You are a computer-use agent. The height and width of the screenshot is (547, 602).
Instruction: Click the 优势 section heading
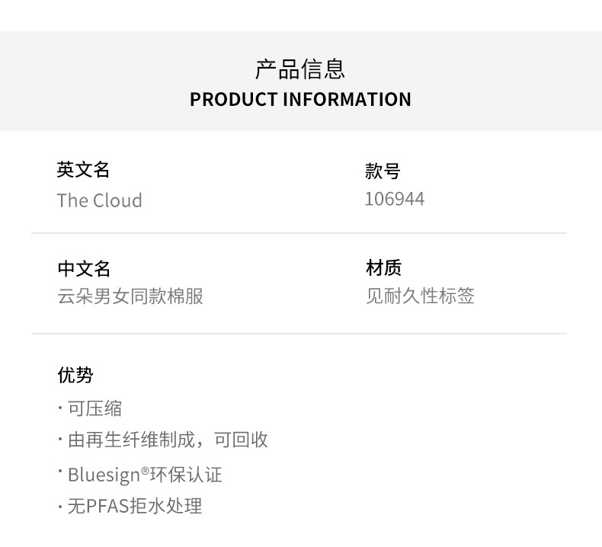[x=75, y=375]
